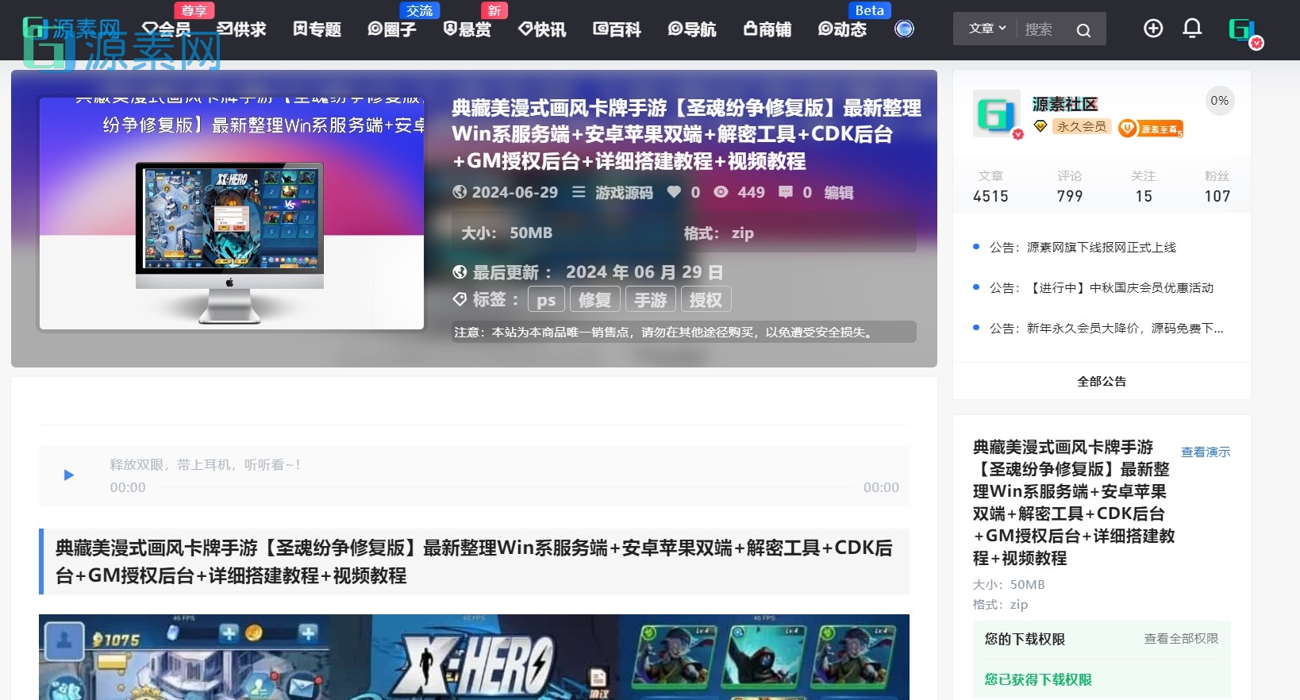Open the user avatar in the top bar
Image resolution: width=1300 pixels, height=700 pixels.
pyautogui.click(x=1243, y=30)
